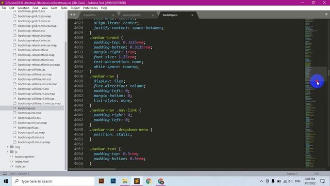The height and width of the screenshot is (186, 330).
Task: Open bootstrap-reboot.css in the sidebar
Action: click(31, 30)
